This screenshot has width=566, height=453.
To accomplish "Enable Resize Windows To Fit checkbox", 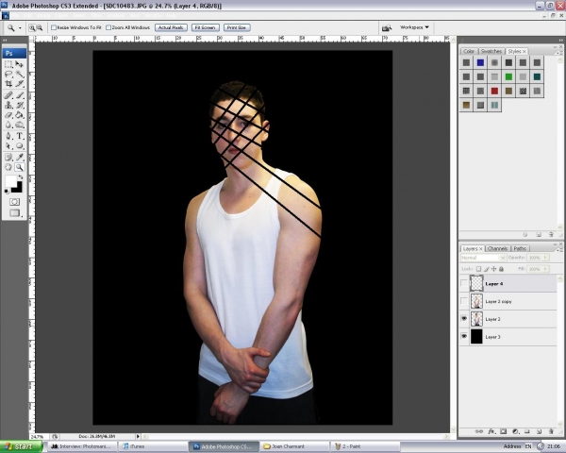I will point(54,27).
